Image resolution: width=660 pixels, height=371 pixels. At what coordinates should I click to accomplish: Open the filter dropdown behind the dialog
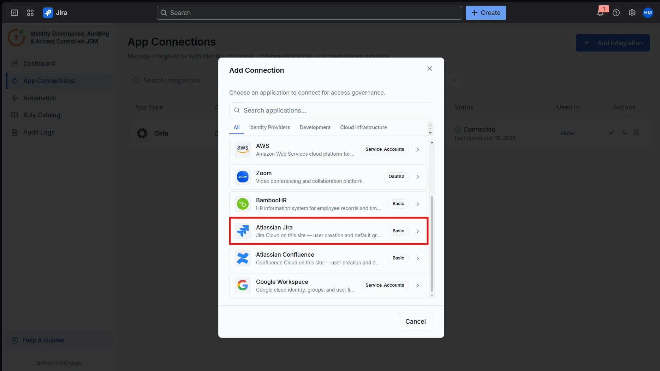pos(454,80)
